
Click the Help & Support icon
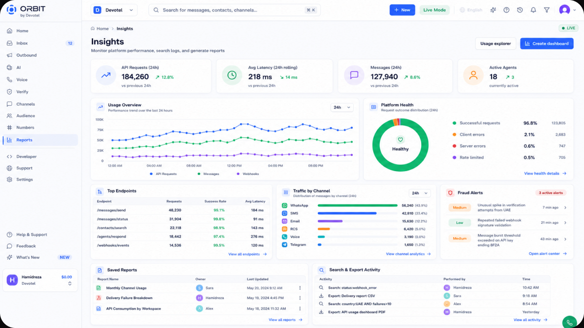click(x=10, y=235)
